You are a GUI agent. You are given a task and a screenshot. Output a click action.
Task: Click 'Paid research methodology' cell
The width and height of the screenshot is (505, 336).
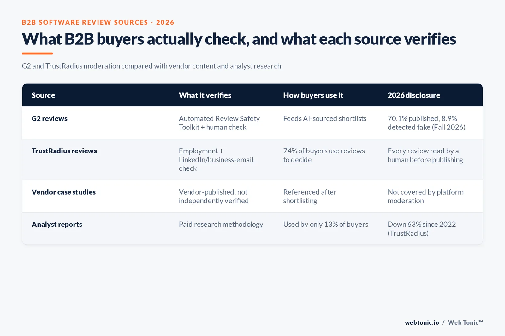pyautogui.click(x=221, y=225)
